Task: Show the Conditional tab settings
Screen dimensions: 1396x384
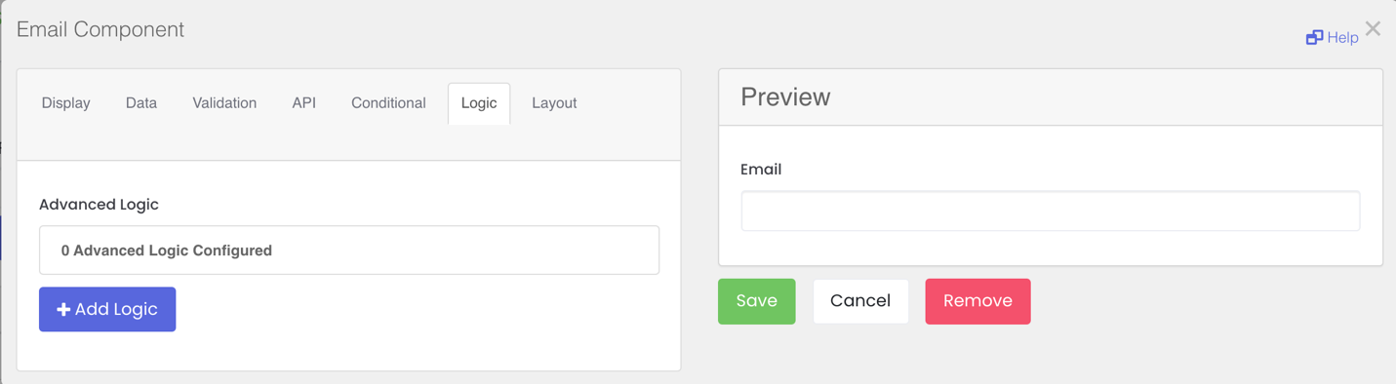Action: tap(388, 103)
